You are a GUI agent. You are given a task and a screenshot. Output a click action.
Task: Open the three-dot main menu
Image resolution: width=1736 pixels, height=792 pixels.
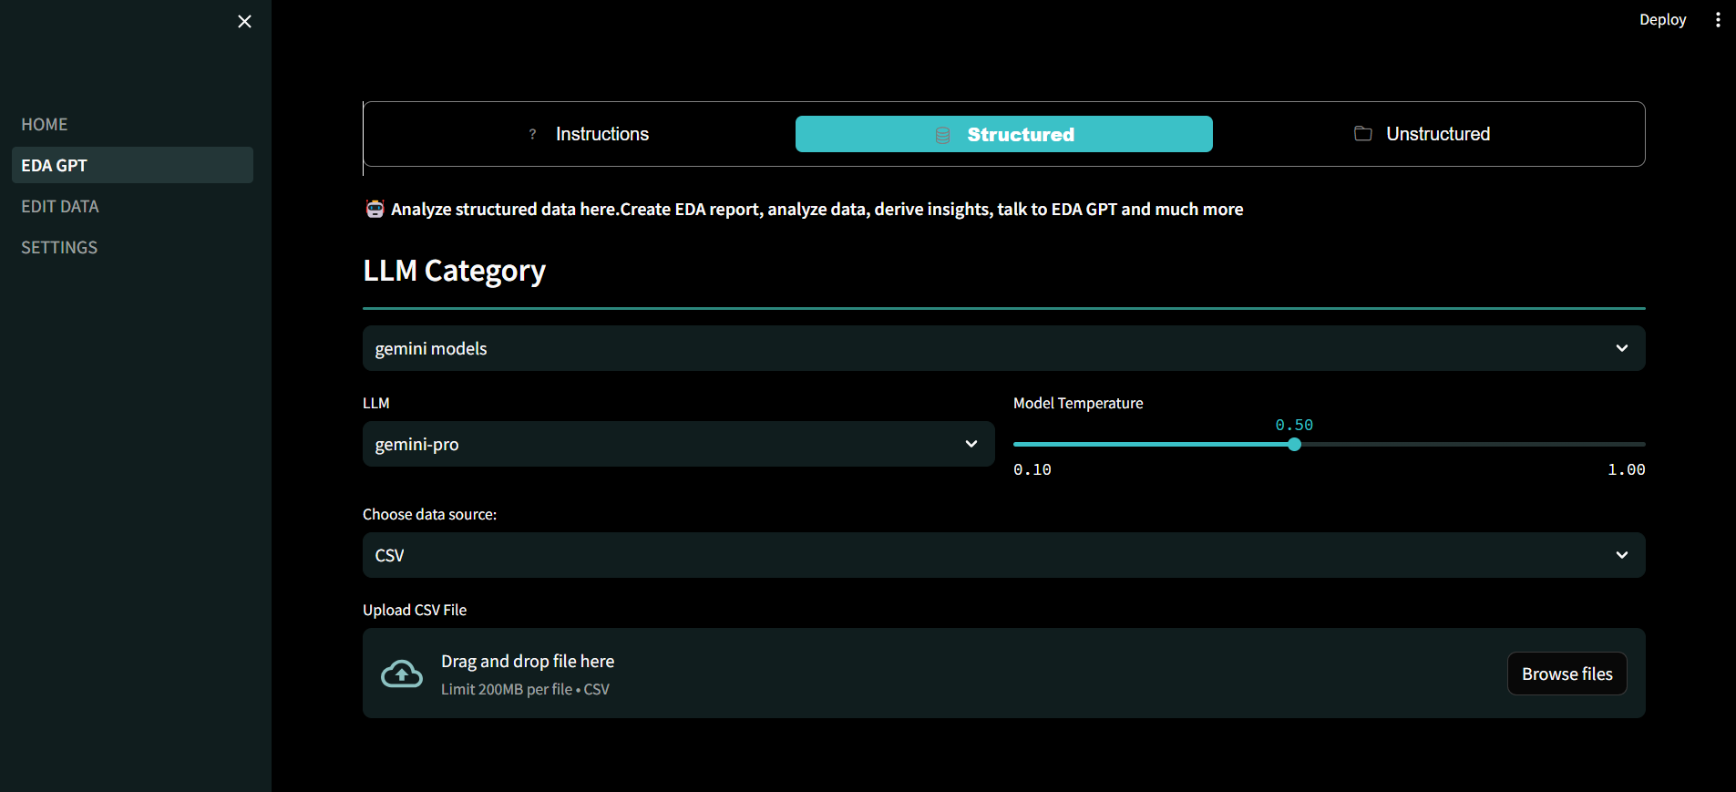(x=1718, y=19)
